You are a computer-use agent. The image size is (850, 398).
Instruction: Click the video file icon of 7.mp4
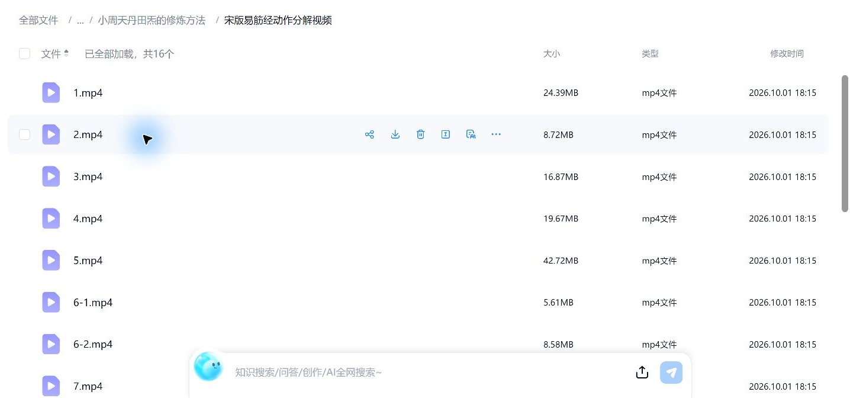click(51, 386)
